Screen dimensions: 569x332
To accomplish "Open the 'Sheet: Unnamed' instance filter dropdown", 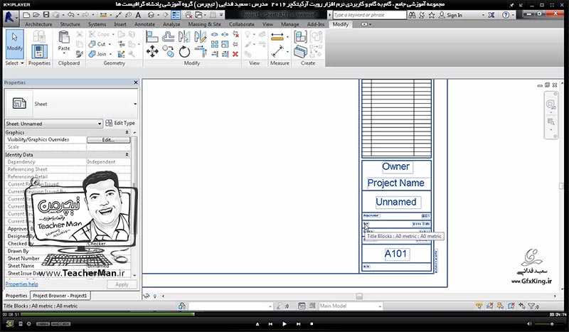I will [x=99, y=124].
